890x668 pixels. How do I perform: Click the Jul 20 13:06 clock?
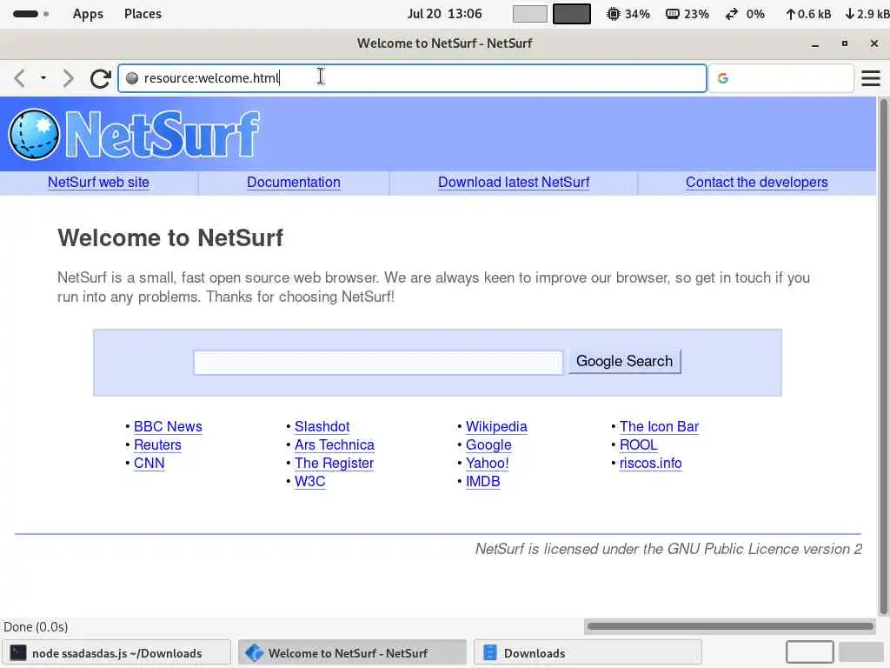(444, 14)
